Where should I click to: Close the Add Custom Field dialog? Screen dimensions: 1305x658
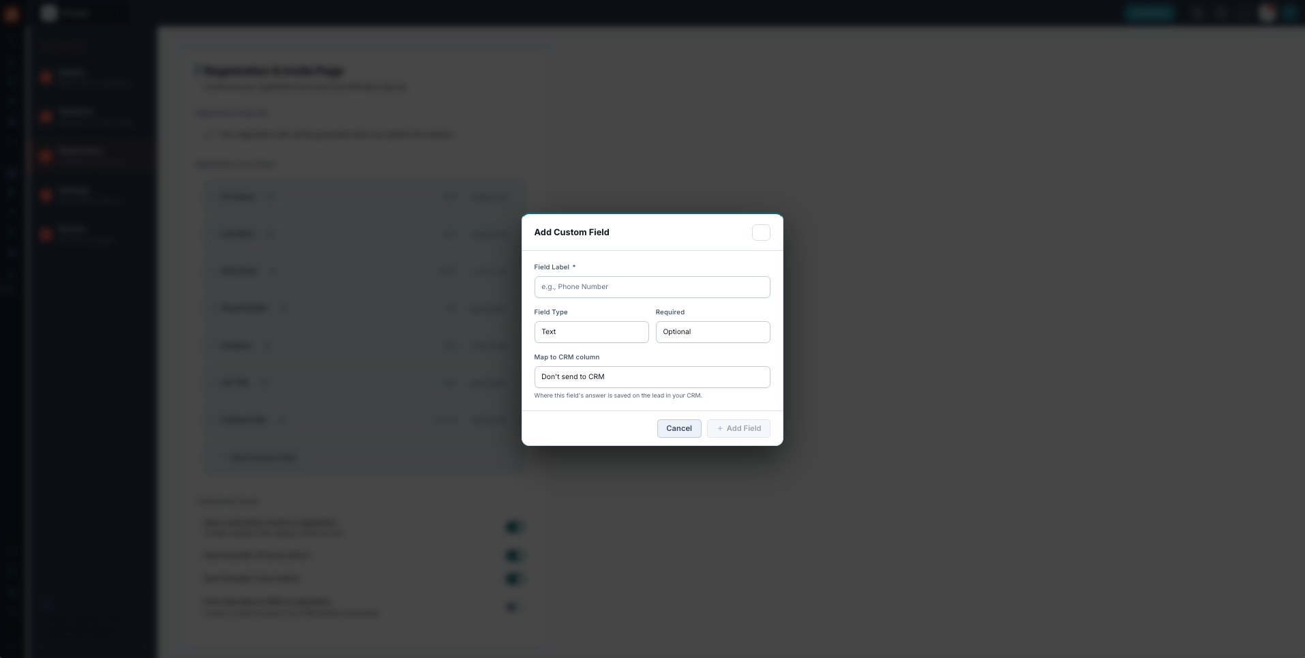[x=761, y=233]
